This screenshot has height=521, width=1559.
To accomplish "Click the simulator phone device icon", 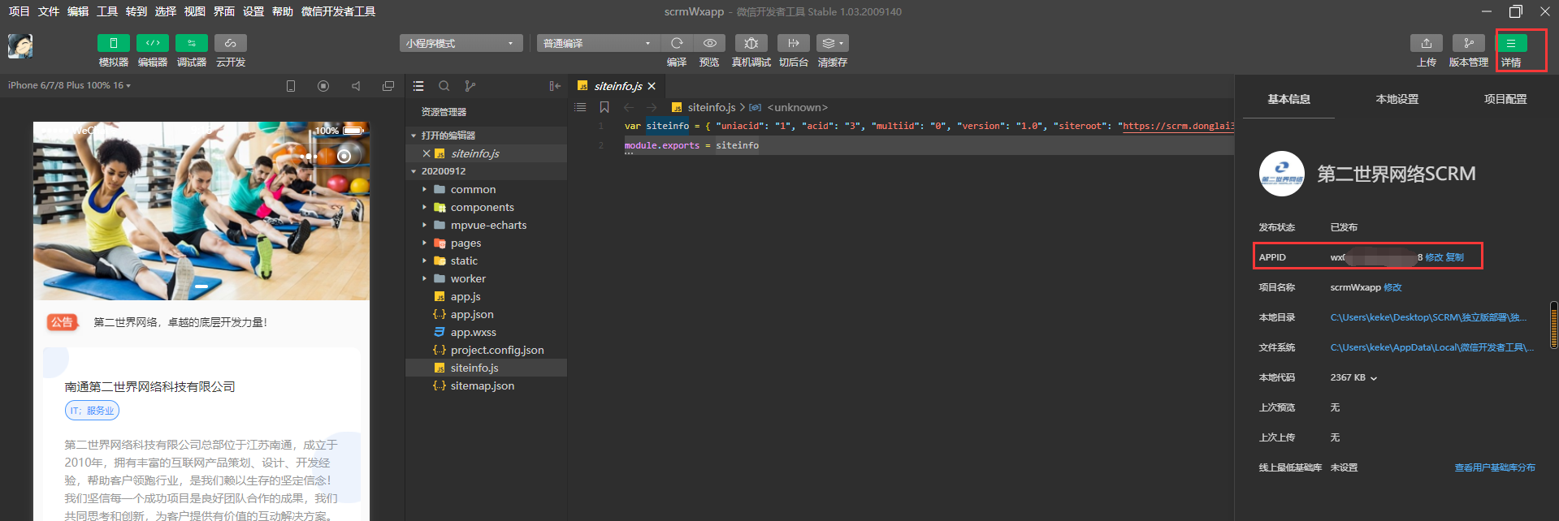I will pyautogui.click(x=291, y=86).
